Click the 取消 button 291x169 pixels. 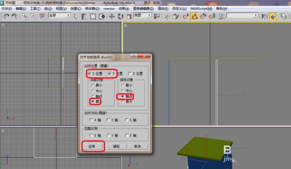pyautogui.click(x=138, y=147)
